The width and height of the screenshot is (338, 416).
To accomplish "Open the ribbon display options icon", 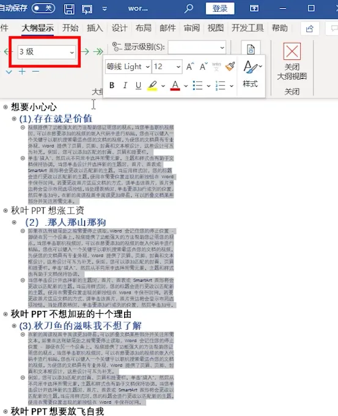I will click(x=254, y=9).
